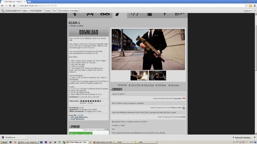Click the browser back arrow
The width and height of the screenshot is (257, 144).
pos(2,6)
